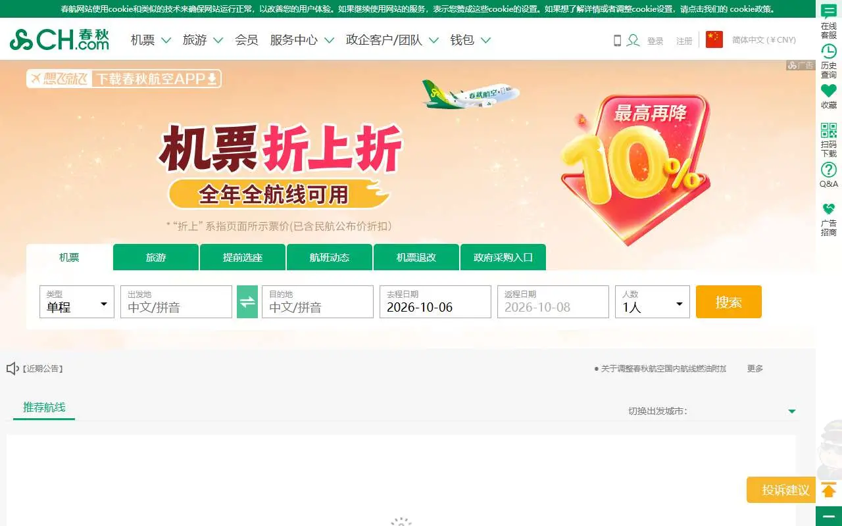Open the Q&A question mark icon
This screenshot has height=526, width=842.
pos(829,170)
